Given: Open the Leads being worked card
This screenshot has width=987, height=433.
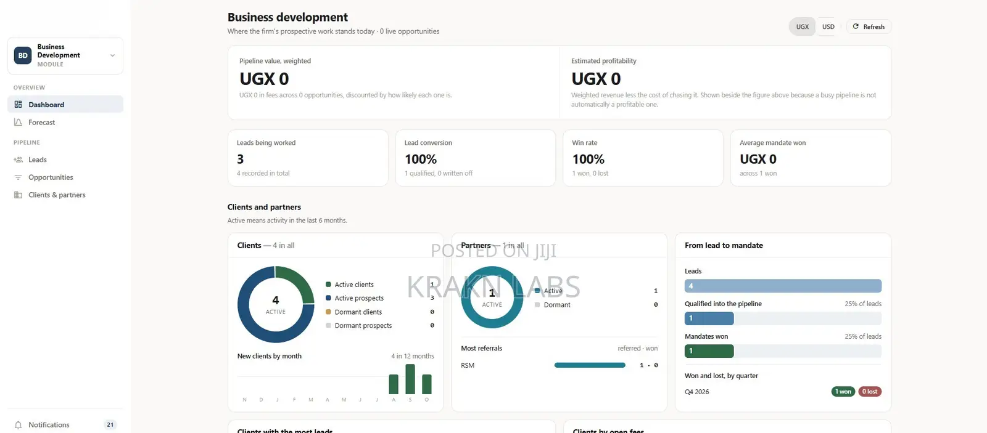Looking at the screenshot, I should coord(308,158).
